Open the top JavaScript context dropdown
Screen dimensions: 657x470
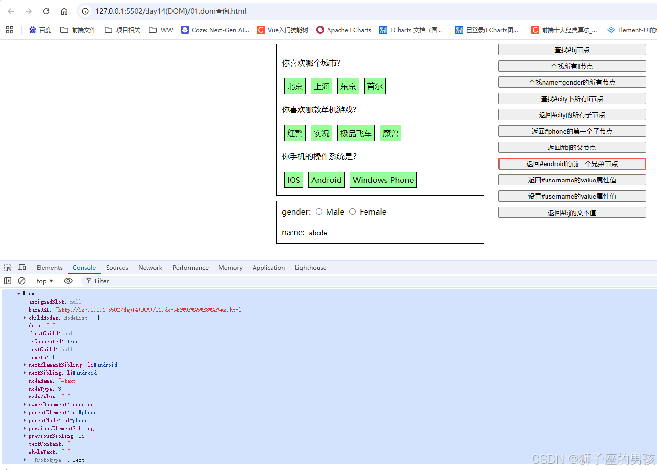point(45,281)
